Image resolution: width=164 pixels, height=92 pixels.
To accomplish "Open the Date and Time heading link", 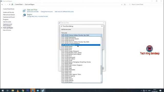I will click(32, 10).
